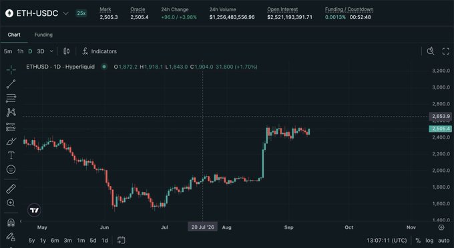Enter fullscreen chart mode
454x248 pixels.
(446, 51)
